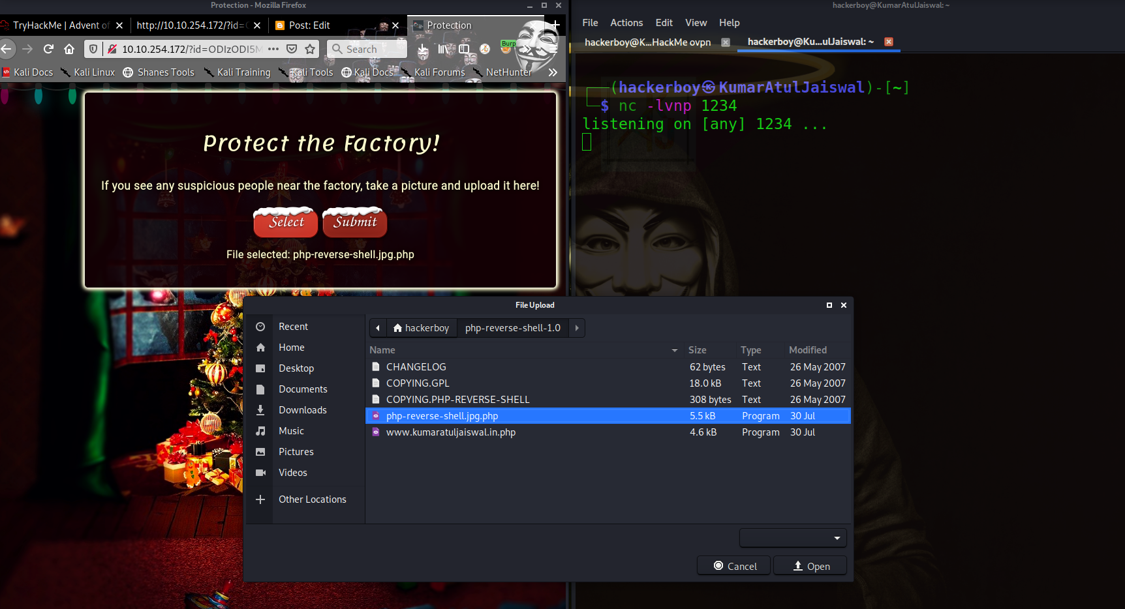Open terminal File menu
The height and width of the screenshot is (609, 1125).
click(x=590, y=23)
